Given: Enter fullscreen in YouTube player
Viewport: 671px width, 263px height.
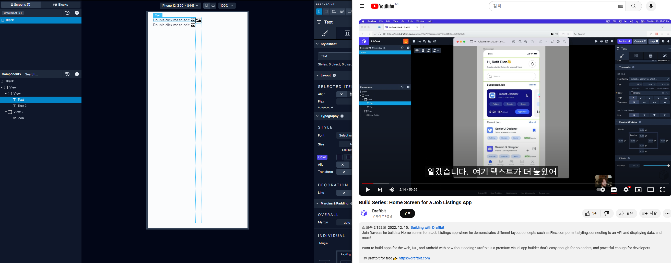Looking at the screenshot, I should coord(663,190).
